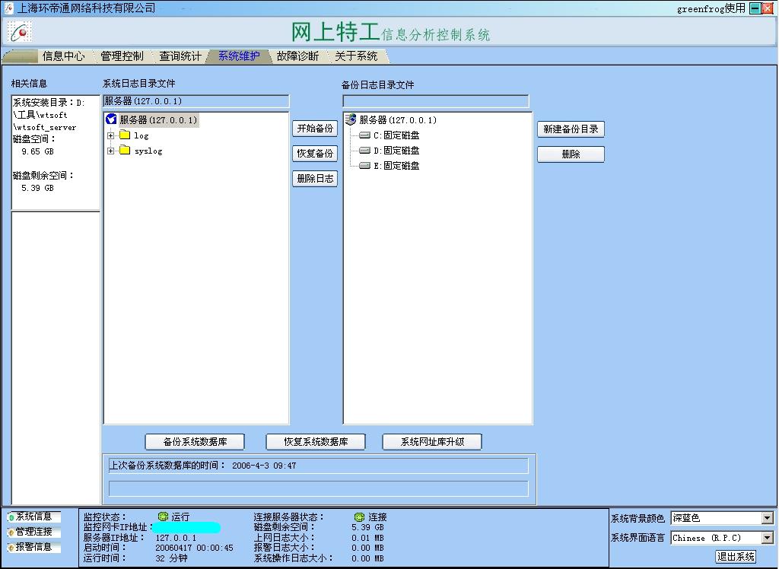Viewport: 779px width, 569px height.
Task: Select 服务器(127.0.0.1) in system log tree
Action: point(158,119)
